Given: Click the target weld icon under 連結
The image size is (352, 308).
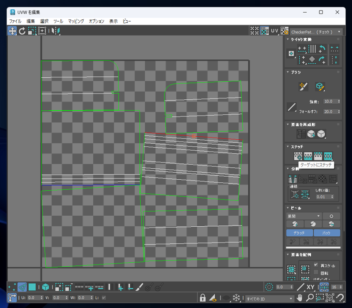Looking at the screenshot, I should [295, 194].
